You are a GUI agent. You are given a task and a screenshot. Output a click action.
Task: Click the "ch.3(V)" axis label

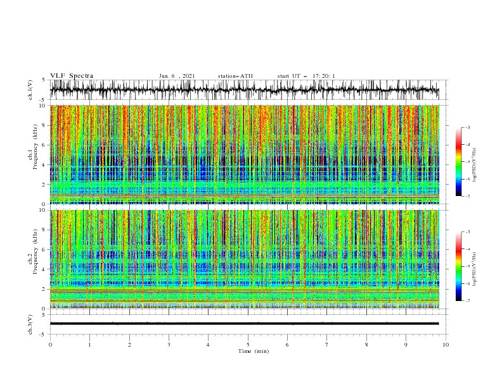pyautogui.click(x=30, y=324)
